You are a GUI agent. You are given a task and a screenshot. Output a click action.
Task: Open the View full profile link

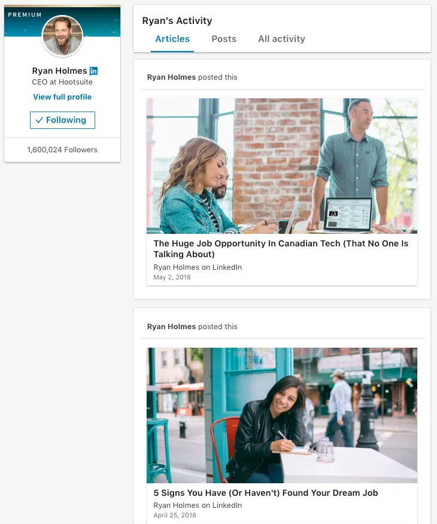(62, 97)
